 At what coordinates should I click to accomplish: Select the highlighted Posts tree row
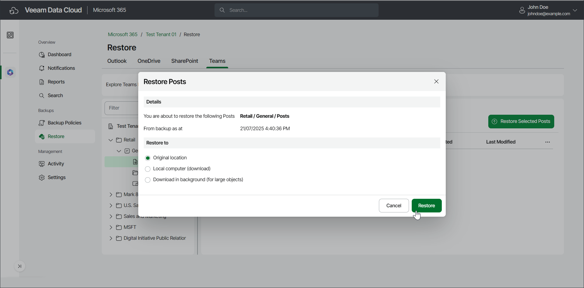click(122, 162)
